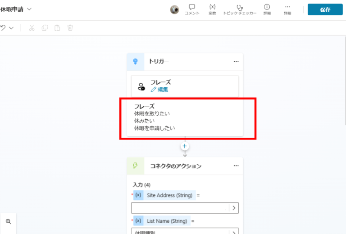
Task: Expand the Site Address field chevron
Action: (234, 208)
